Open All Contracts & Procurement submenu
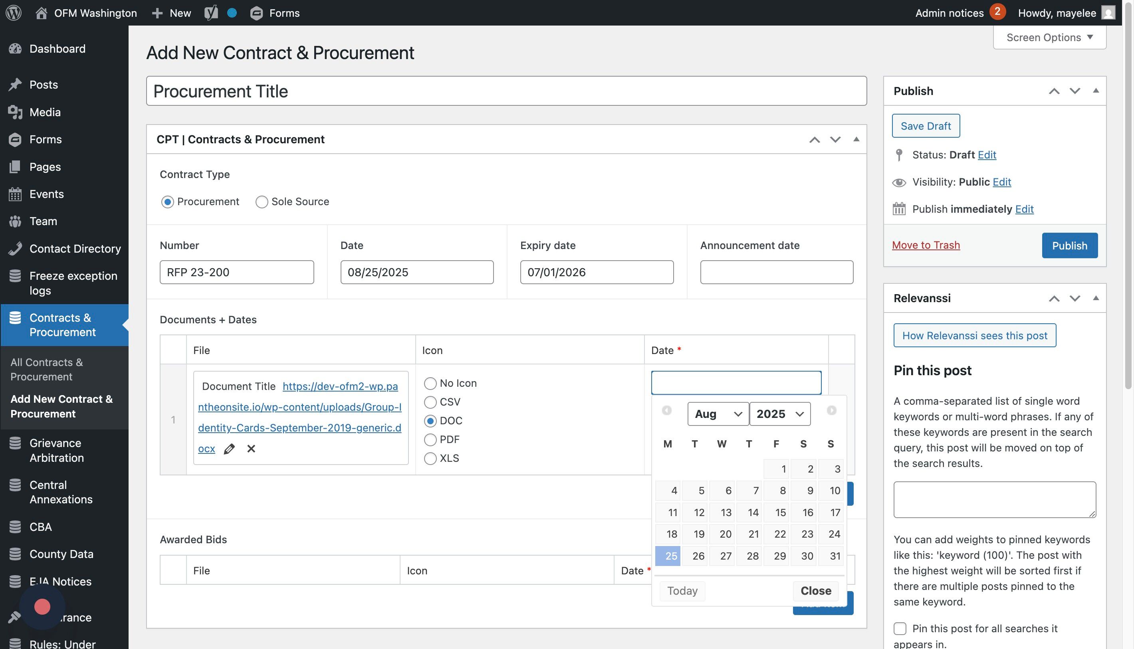Viewport: 1134px width, 649px height. click(x=46, y=370)
